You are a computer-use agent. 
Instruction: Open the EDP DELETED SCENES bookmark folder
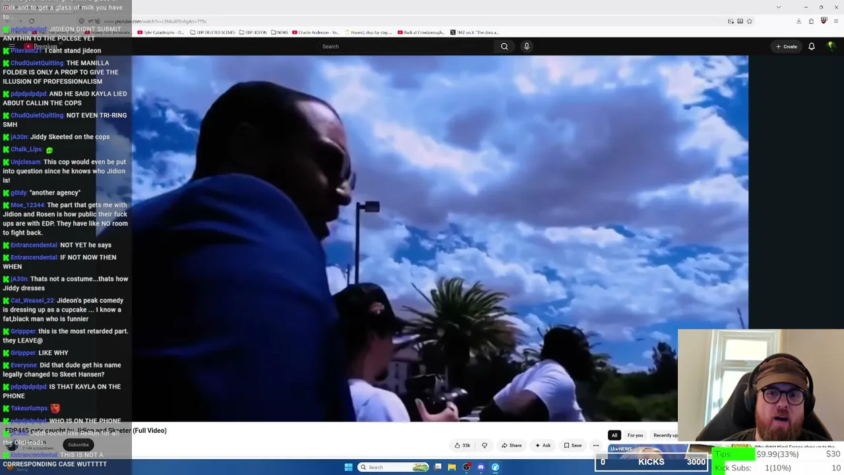(212, 32)
